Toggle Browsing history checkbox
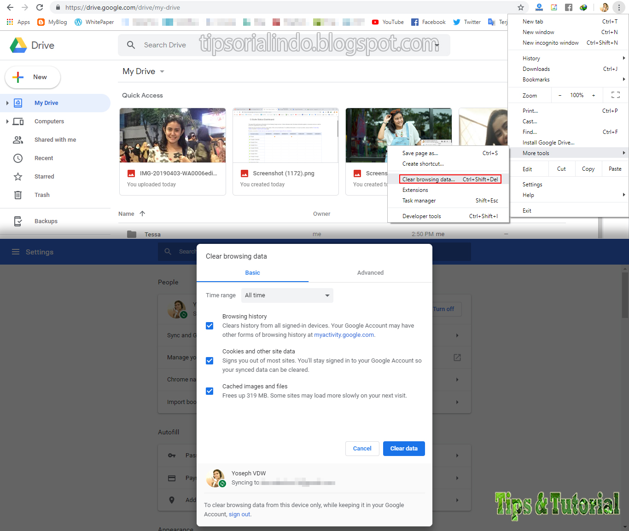Screen dimensions: 629x531 click(x=210, y=326)
